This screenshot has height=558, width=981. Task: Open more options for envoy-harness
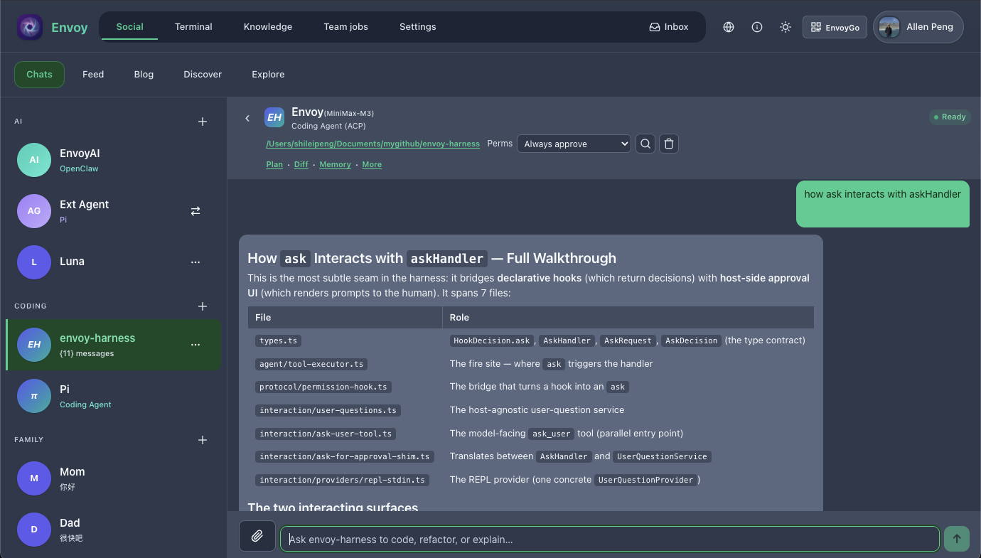click(x=195, y=345)
